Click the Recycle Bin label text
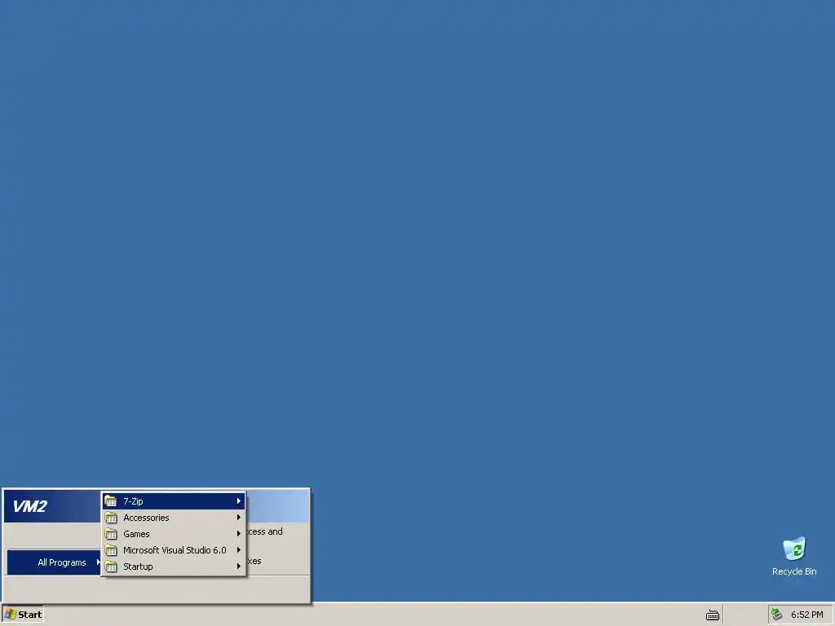 tap(794, 571)
